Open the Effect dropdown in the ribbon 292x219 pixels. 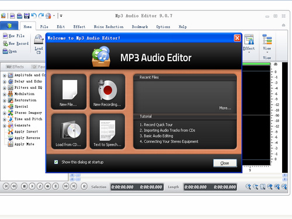click(x=249, y=44)
